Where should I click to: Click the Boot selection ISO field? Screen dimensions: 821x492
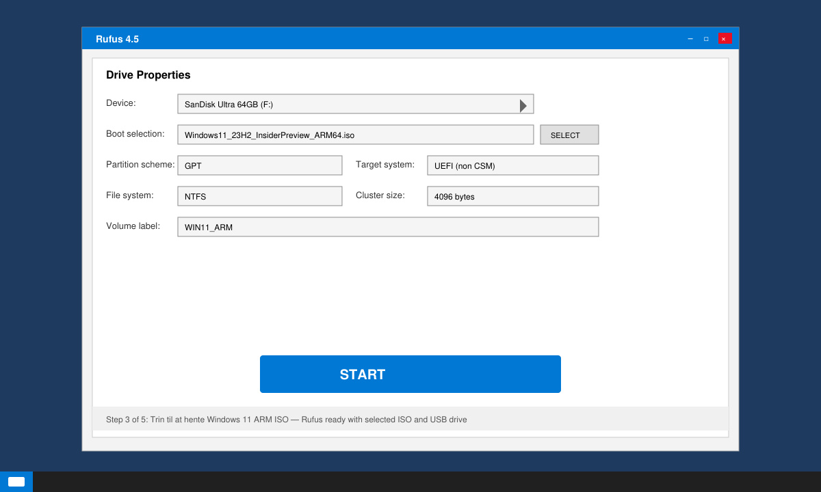click(x=356, y=135)
